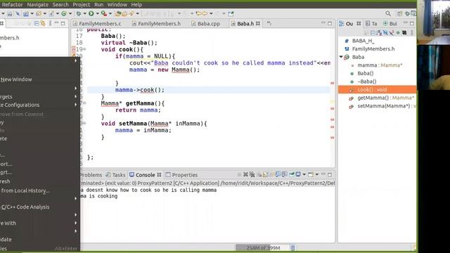Viewport: 450px width, 253px height.
Task: Open the Refactor menu
Action: [12, 5]
